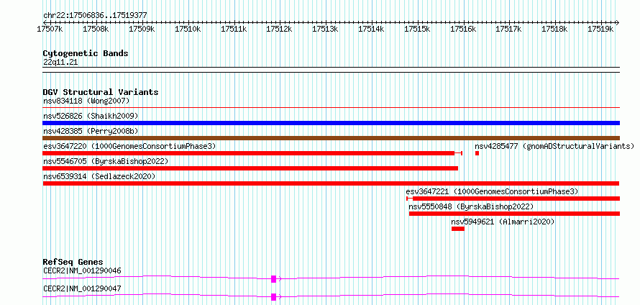Click the red nsv5550848 variant bar
The width and height of the screenshot is (640, 305).
tap(514, 214)
